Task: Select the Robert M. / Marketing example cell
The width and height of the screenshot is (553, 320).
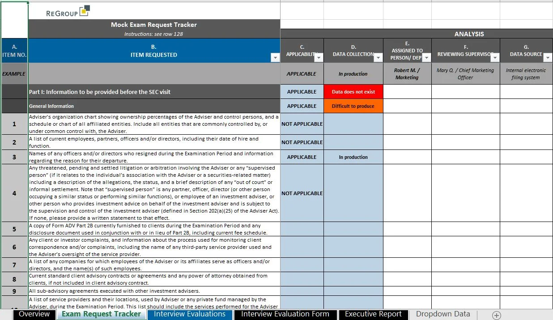Action: click(407, 73)
